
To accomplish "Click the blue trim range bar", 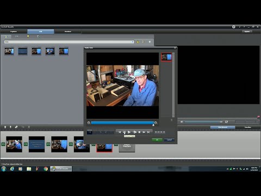I will tap(122, 123).
